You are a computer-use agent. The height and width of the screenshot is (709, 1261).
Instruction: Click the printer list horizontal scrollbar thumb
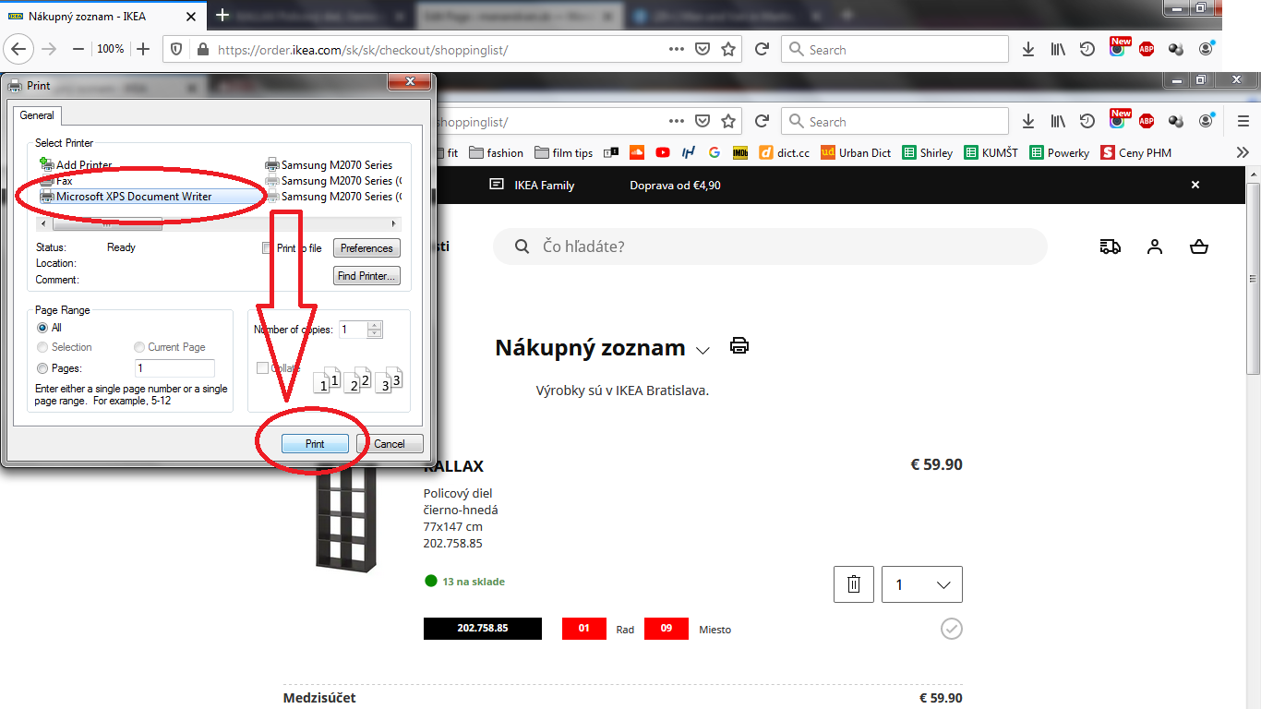pos(107,223)
